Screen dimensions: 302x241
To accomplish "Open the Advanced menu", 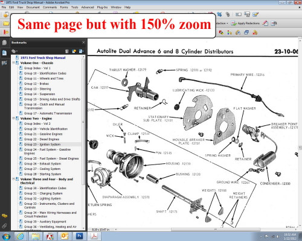I will coord(88,7).
